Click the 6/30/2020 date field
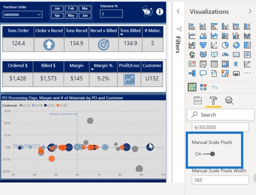Viewport: 256px width, 195px height. (x=220, y=127)
